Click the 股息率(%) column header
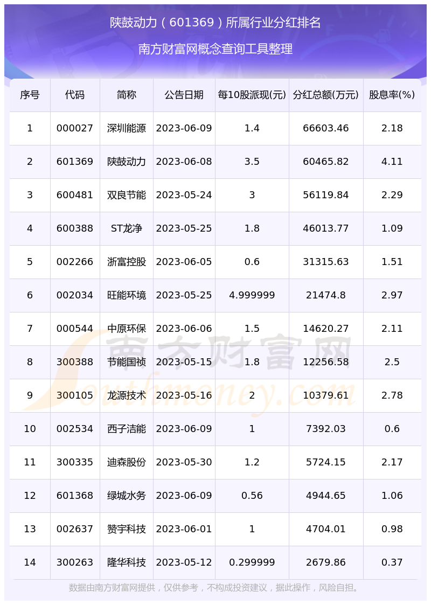Screen dimensions: 431x605 (392, 95)
